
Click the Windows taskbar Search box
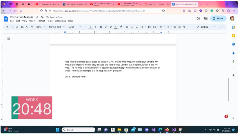pos(78,130)
